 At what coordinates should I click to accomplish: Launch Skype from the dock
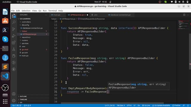tap(5, 39)
